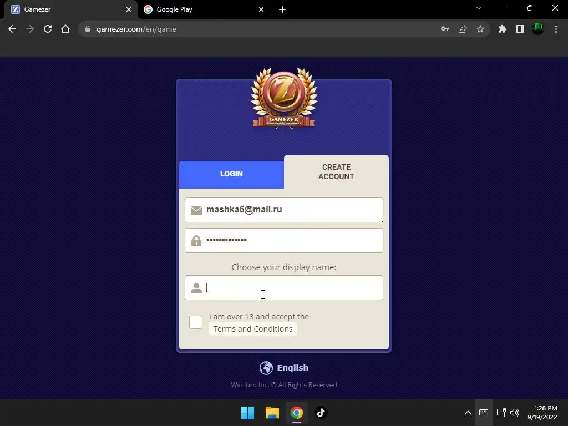The width and height of the screenshot is (568, 426).
Task: Open the touch keyboard icon
Action: pos(484,413)
